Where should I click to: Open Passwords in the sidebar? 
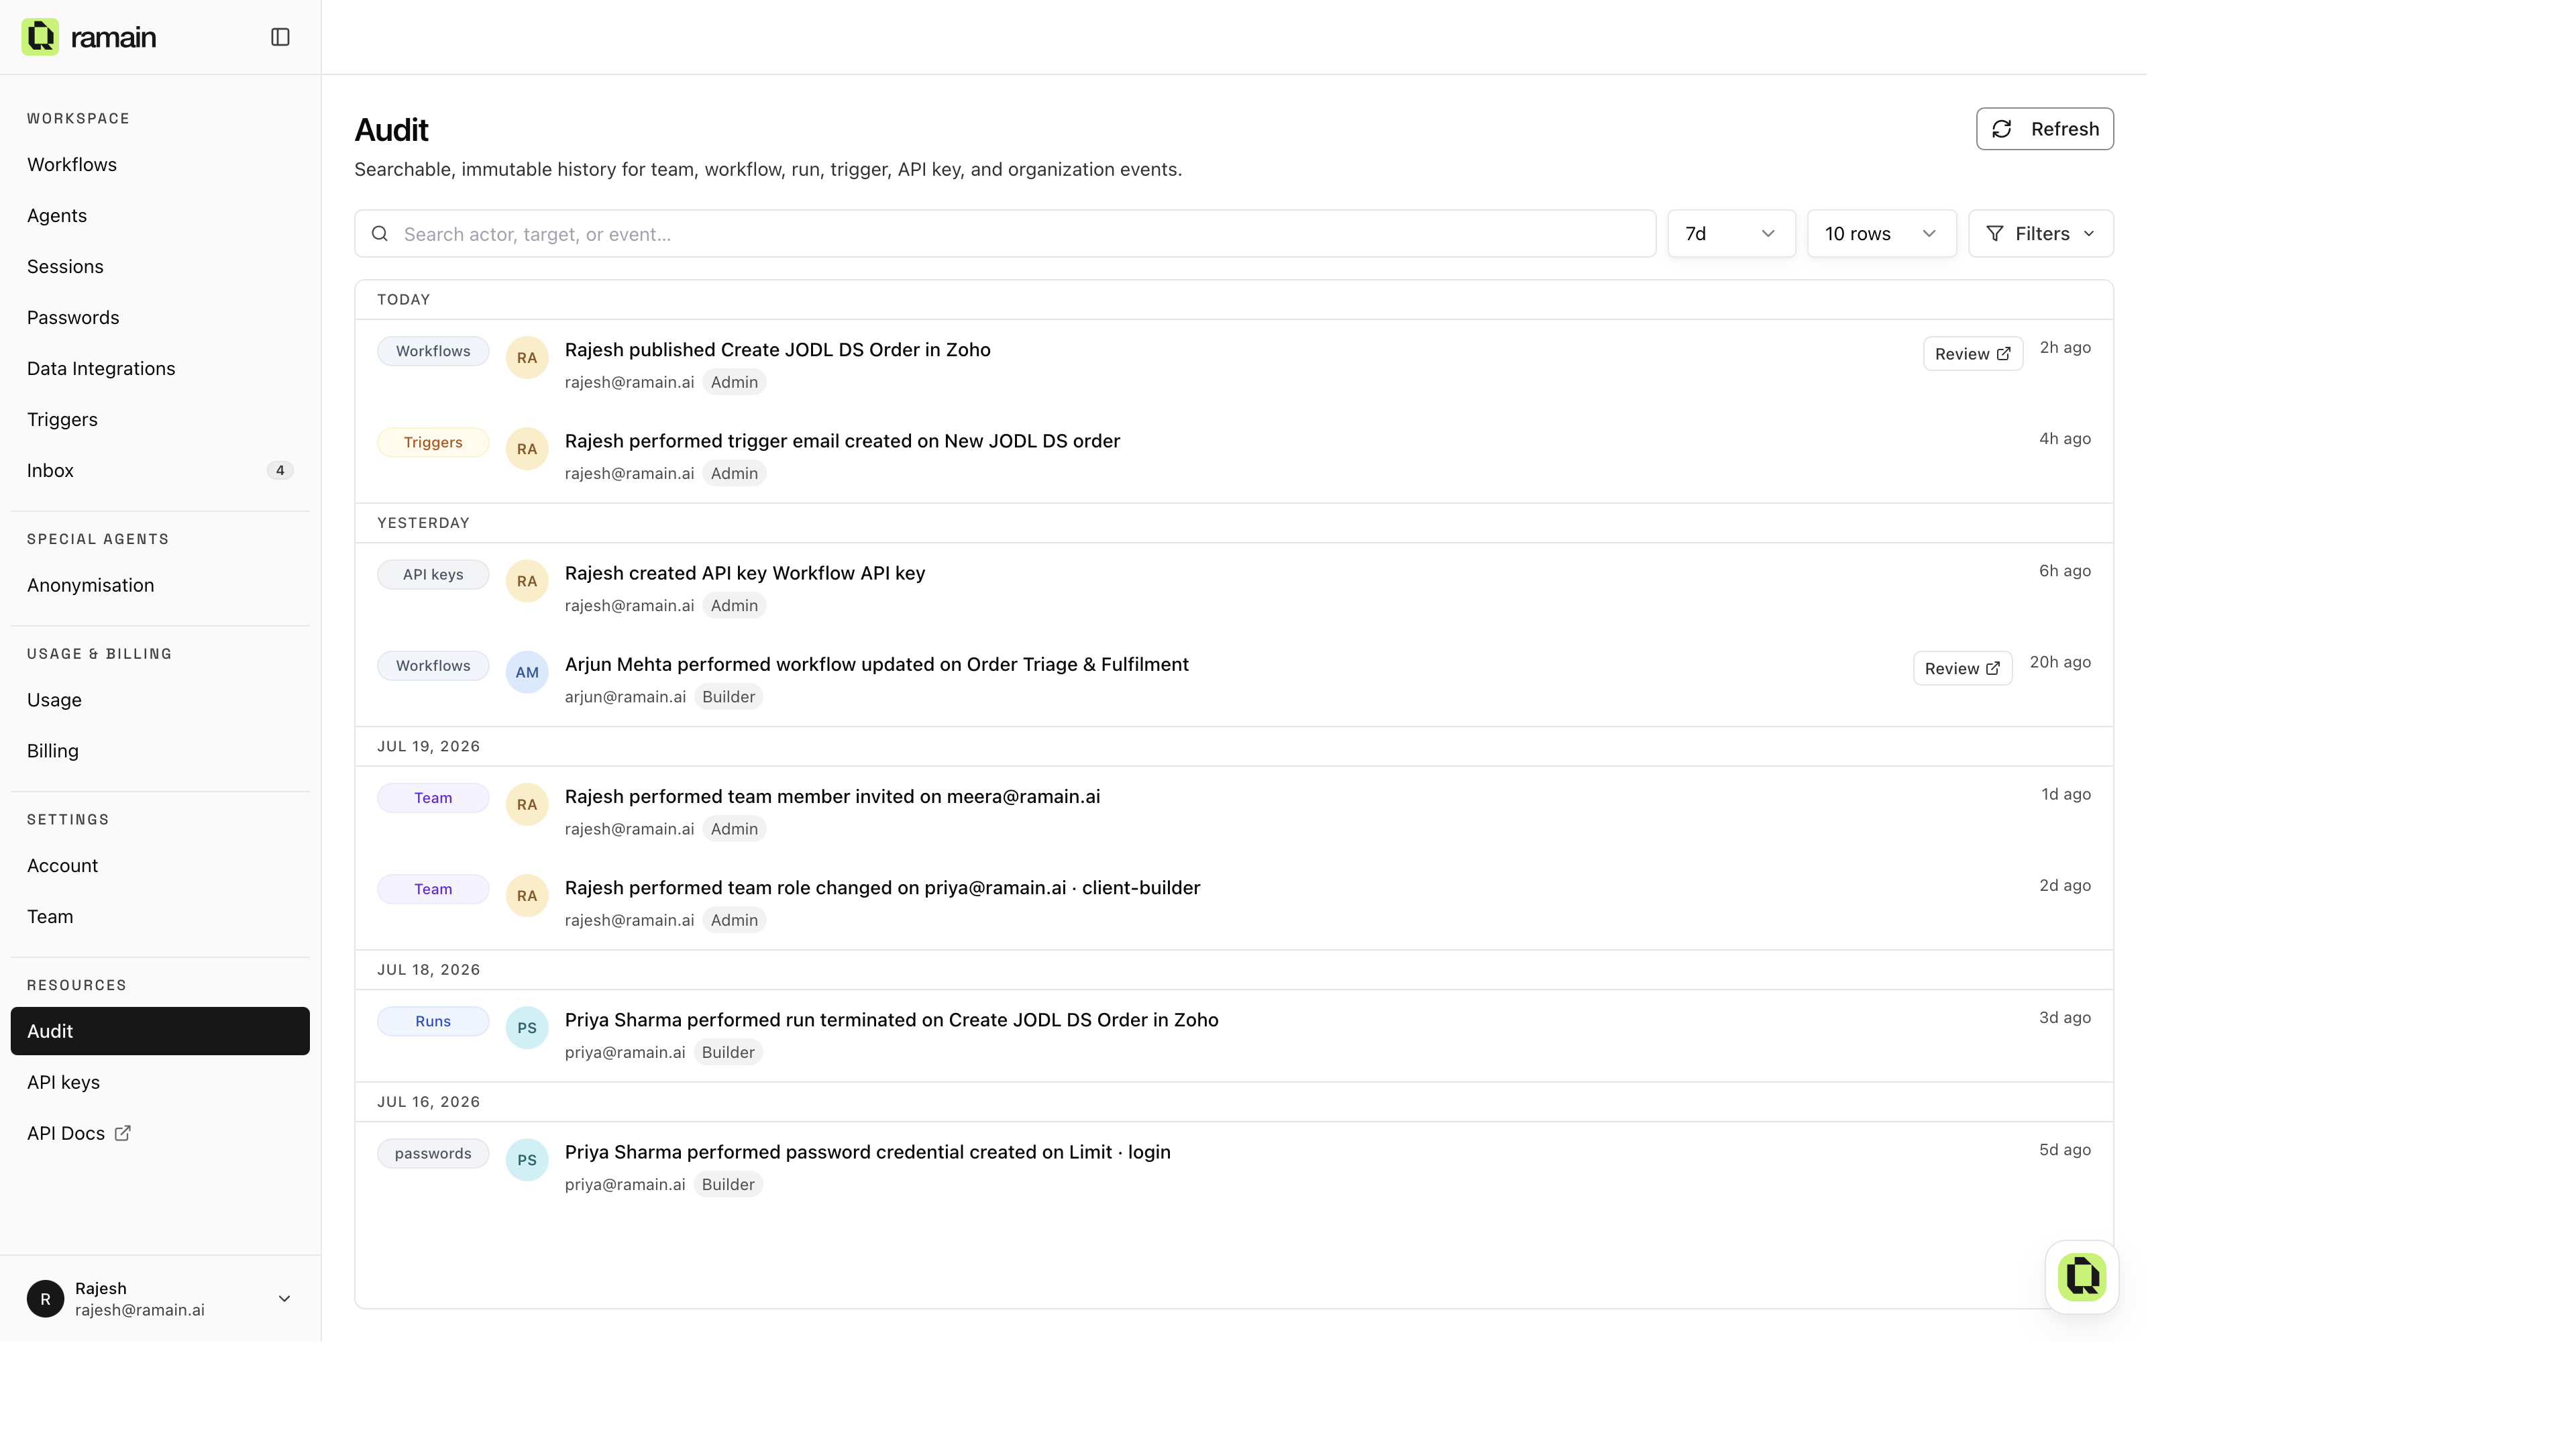click(160, 317)
